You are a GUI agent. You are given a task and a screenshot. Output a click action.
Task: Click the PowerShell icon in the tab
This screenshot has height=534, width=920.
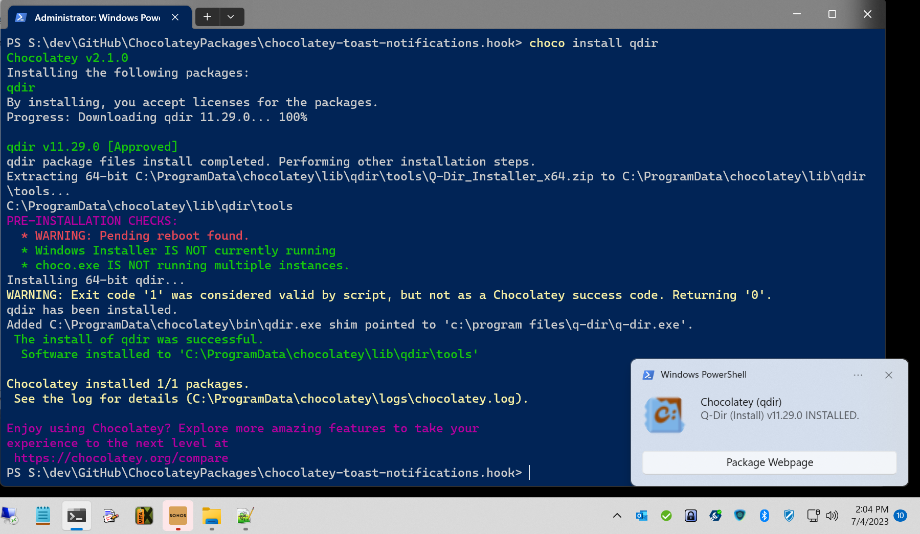21,17
